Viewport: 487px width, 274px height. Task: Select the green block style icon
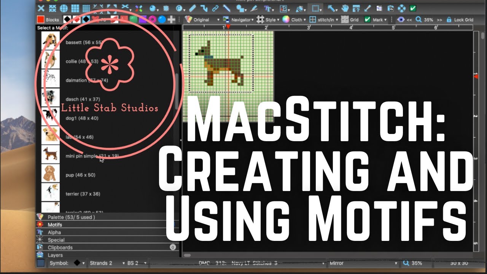click(134, 19)
